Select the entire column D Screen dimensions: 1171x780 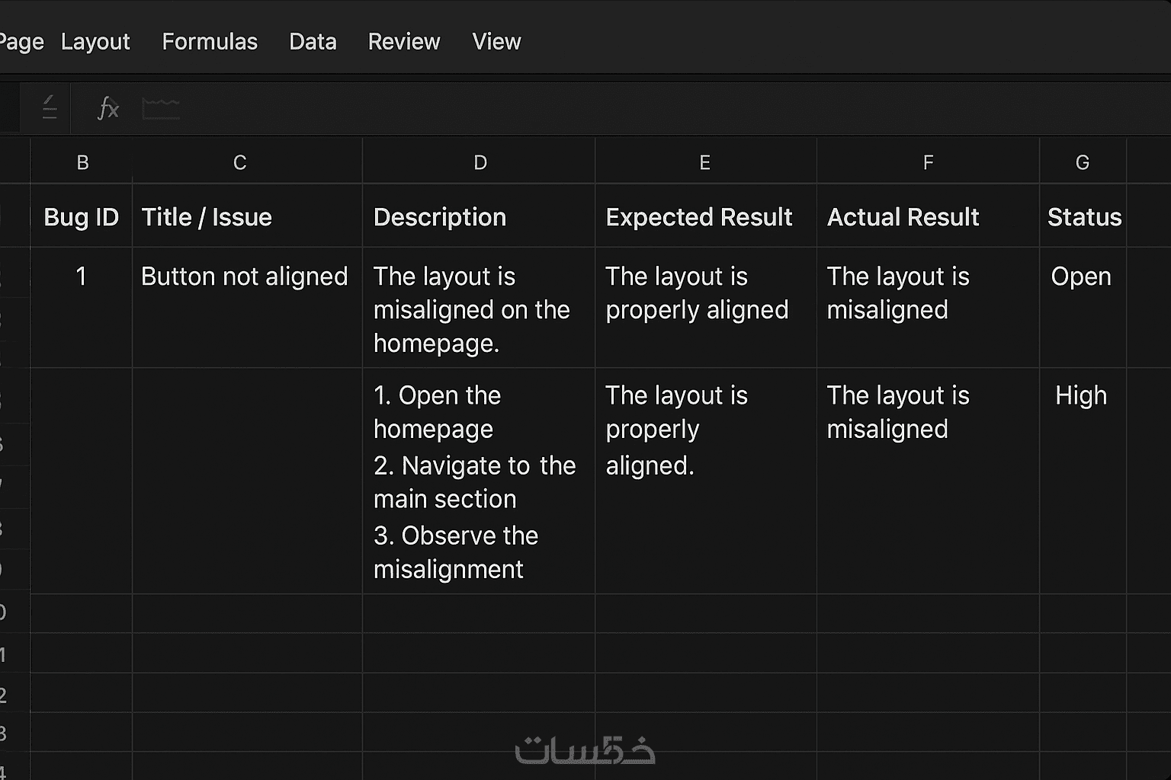480,162
